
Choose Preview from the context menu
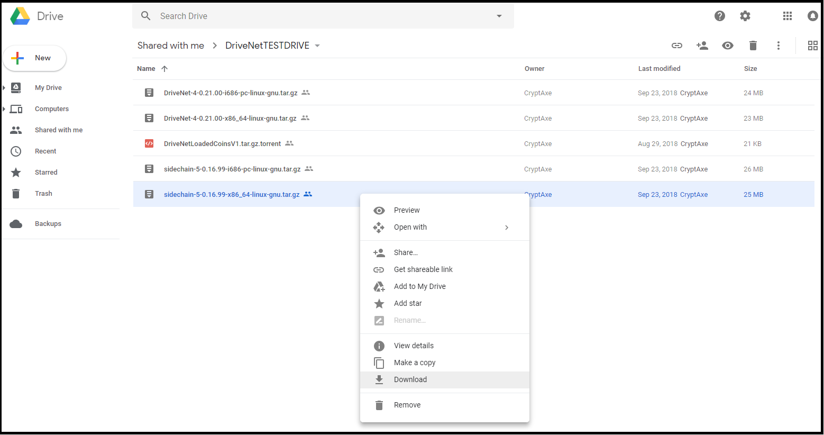[445, 210]
